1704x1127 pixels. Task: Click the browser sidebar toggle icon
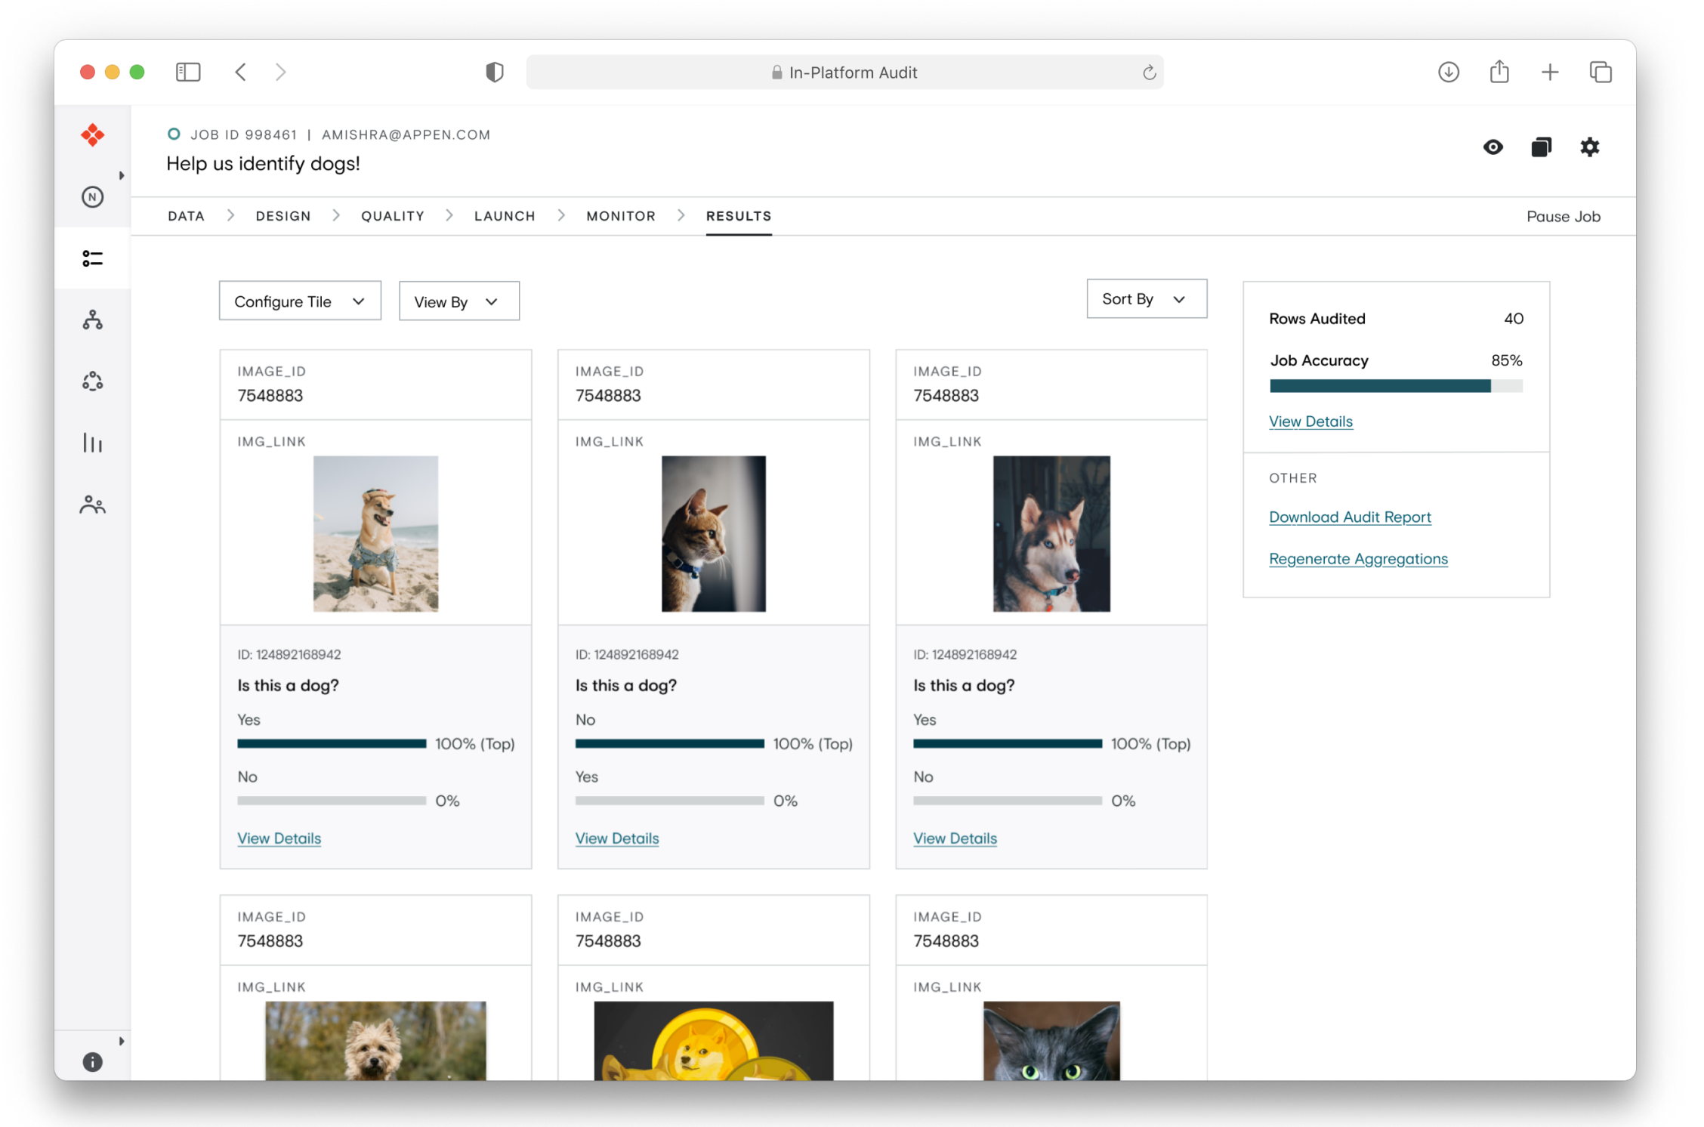[188, 72]
